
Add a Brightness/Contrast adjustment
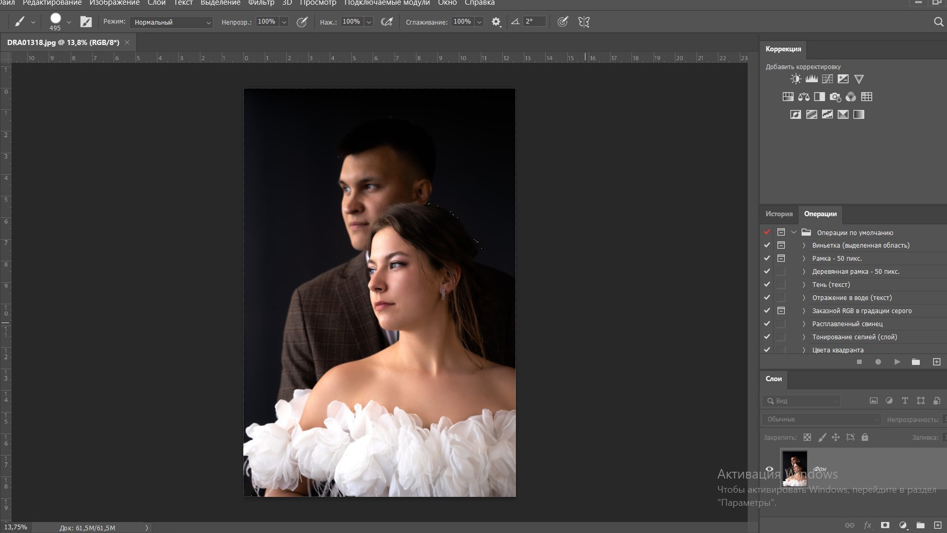796,79
